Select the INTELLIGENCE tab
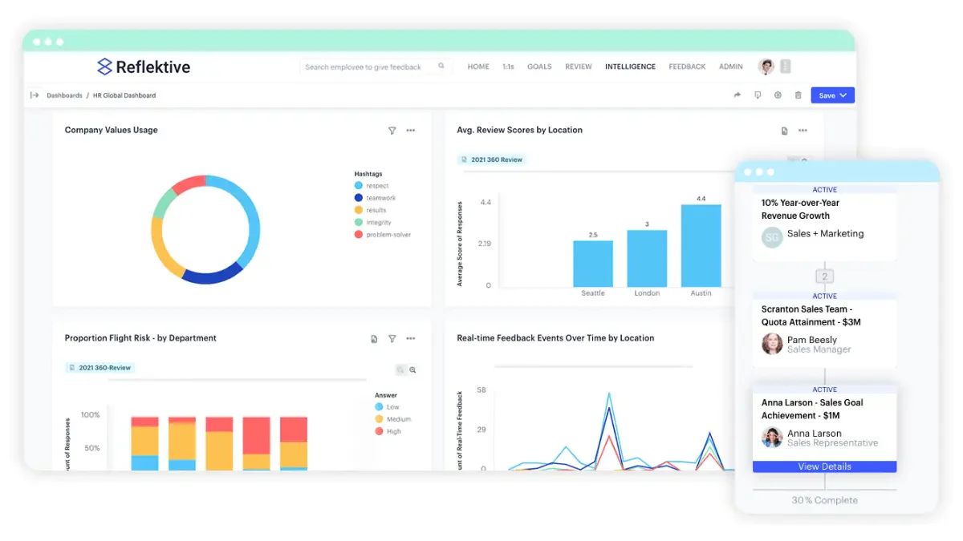This screenshot has height=541, width=963. tap(630, 67)
